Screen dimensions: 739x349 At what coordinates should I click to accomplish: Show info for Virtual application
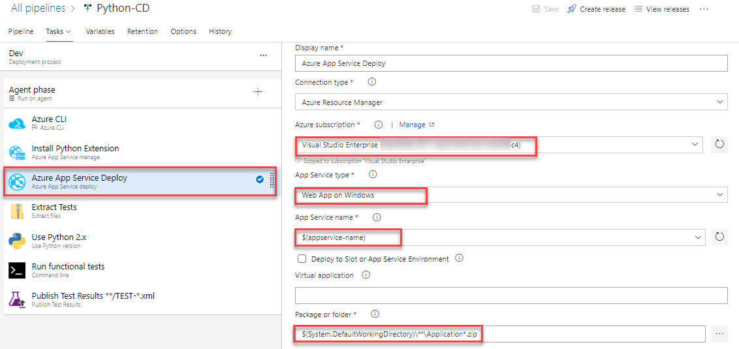(x=366, y=275)
